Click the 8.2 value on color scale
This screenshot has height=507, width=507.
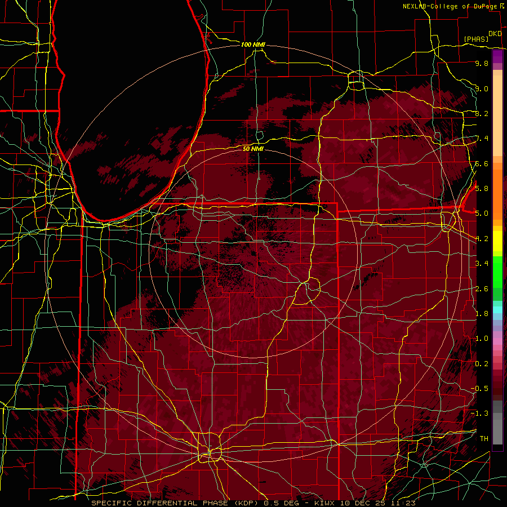click(x=482, y=113)
